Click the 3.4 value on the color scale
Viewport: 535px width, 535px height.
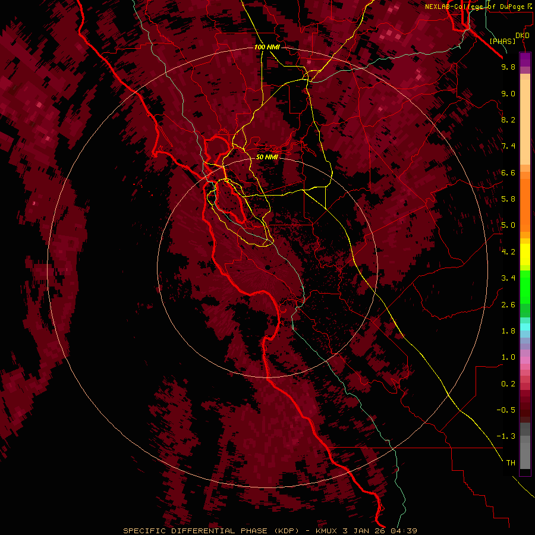(508, 278)
